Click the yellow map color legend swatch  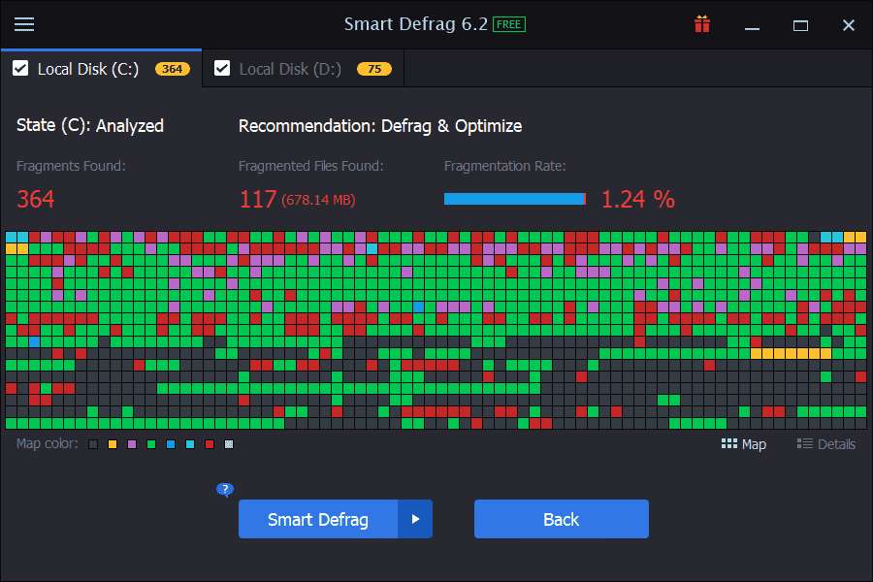tap(111, 443)
